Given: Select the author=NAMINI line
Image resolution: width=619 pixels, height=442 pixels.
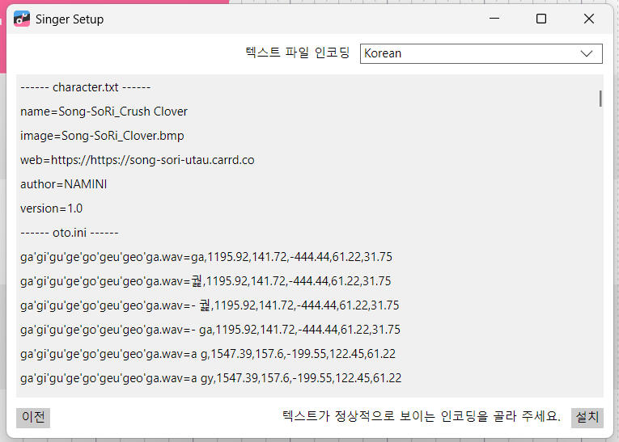Looking at the screenshot, I should coord(63,184).
